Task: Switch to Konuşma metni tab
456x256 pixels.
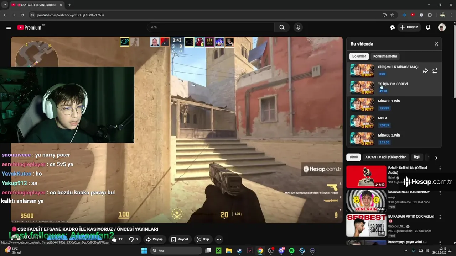Action: click(385, 56)
